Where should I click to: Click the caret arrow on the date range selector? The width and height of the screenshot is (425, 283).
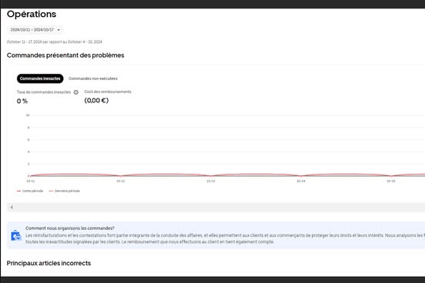(59, 30)
